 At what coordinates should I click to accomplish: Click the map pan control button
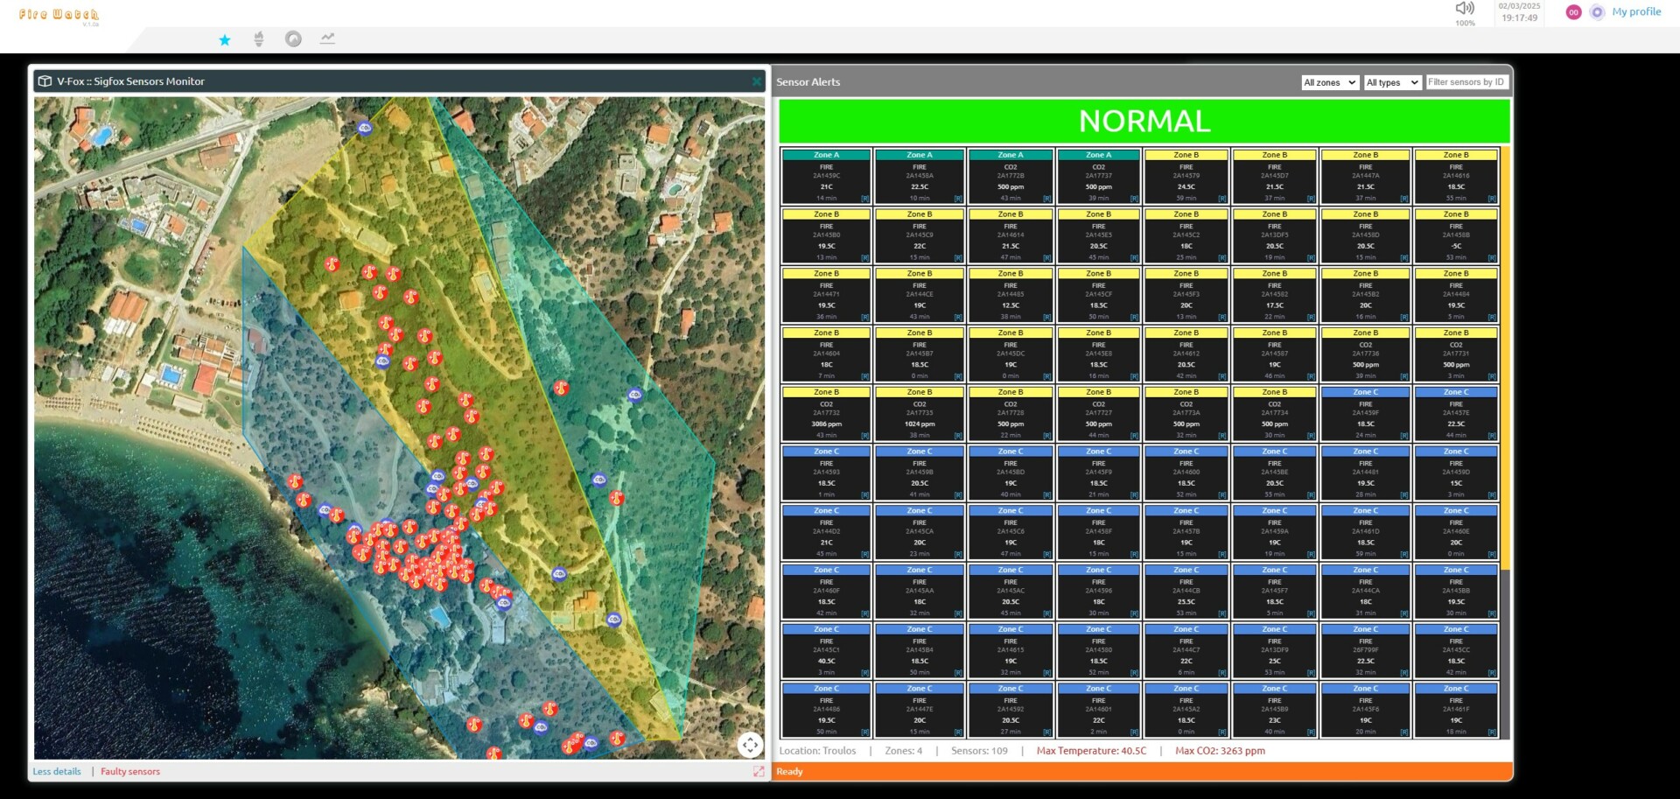pos(751,745)
